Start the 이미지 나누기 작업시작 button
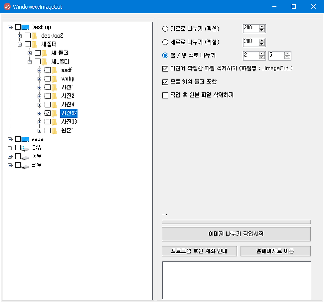 236,234
